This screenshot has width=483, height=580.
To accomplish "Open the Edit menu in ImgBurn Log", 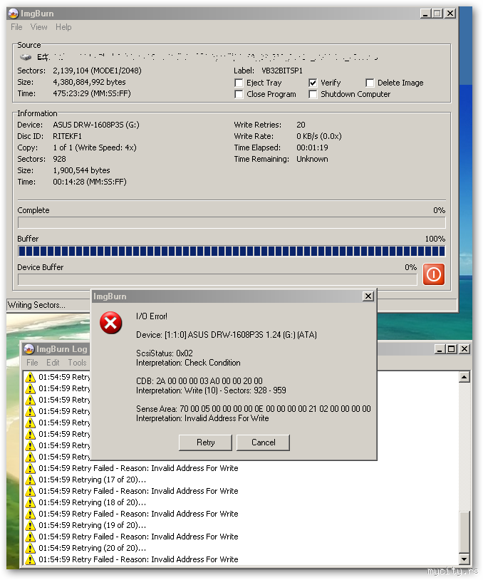I will (x=53, y=363).
